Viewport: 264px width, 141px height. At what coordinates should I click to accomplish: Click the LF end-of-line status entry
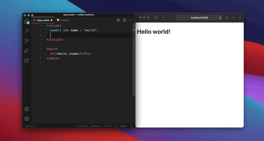tap(116, 126)
